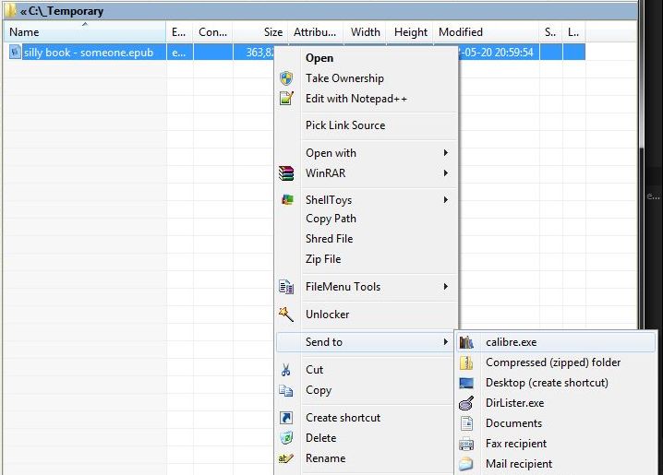Click the WinRAR books icon

(286, 173)
